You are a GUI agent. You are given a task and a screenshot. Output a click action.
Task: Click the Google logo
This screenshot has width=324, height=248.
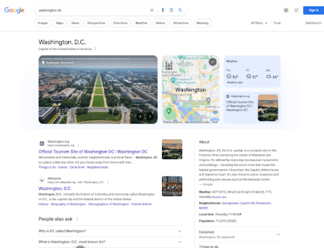pos(14,10)
